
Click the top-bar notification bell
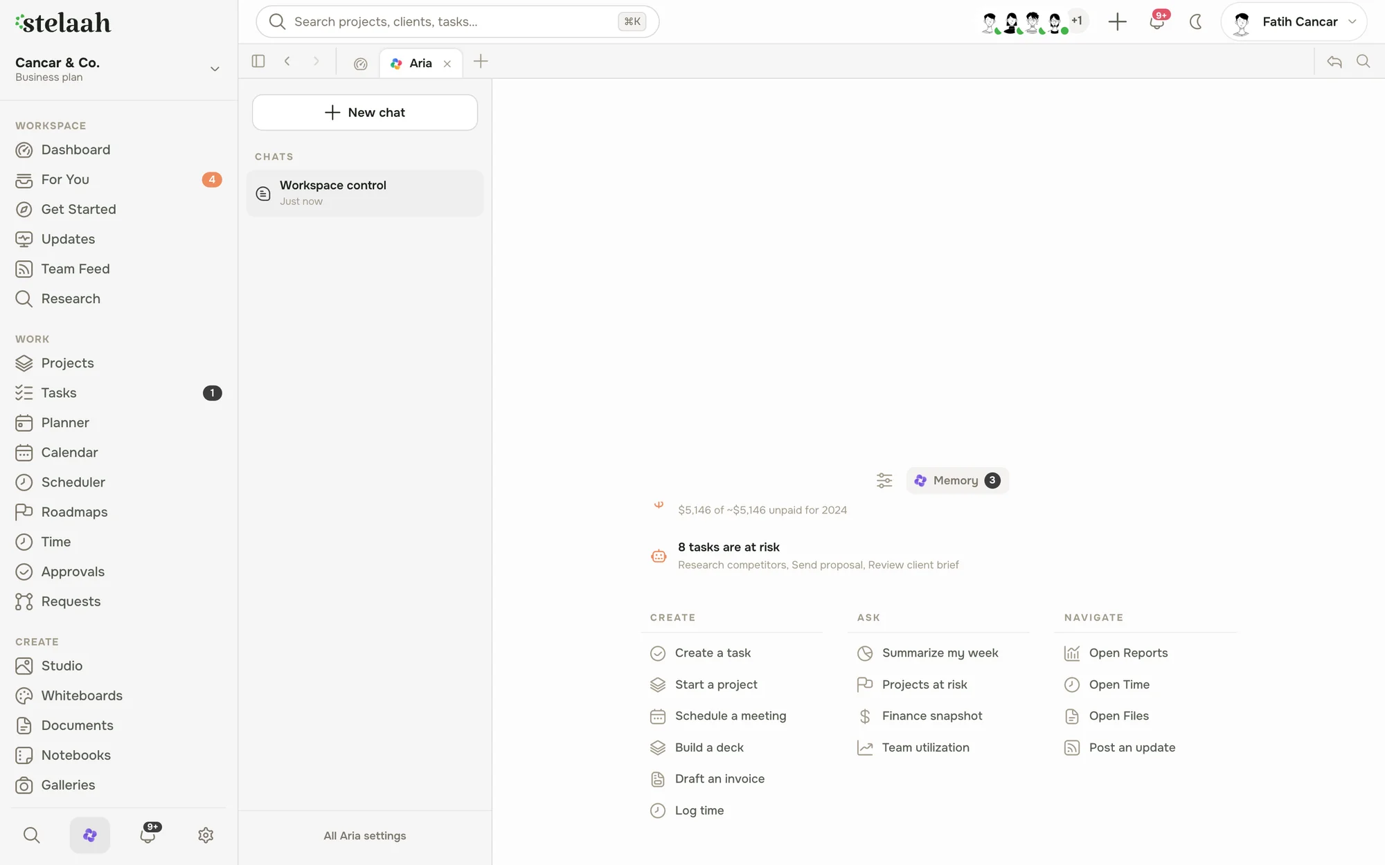click(1156, 21)
